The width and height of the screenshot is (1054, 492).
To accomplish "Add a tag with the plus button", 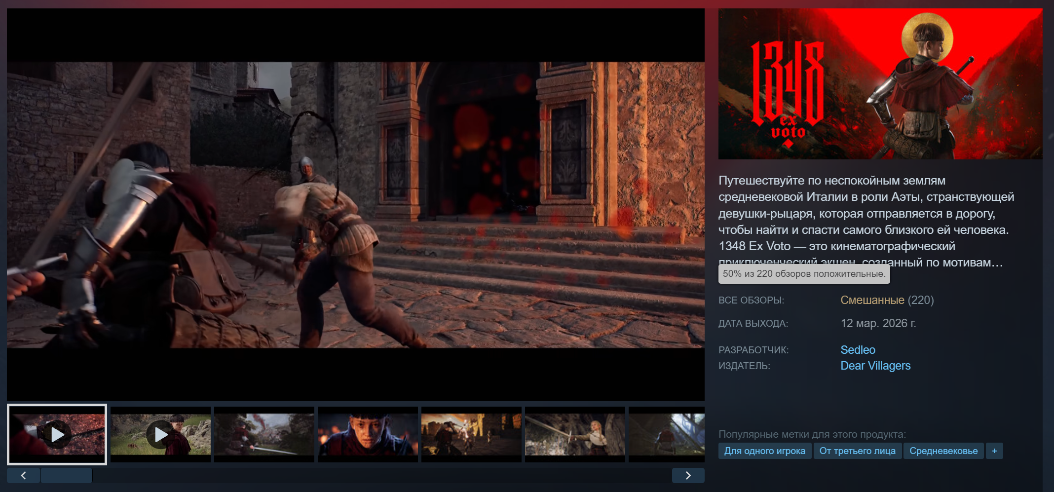I will click(x=994, y=451).
